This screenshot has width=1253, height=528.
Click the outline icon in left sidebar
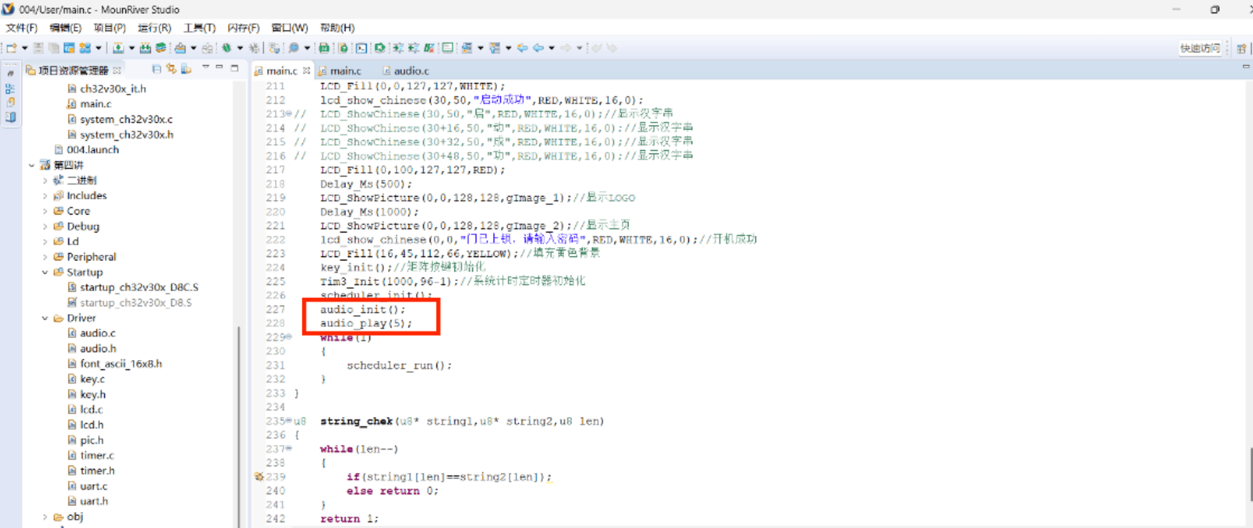point(10,88)
